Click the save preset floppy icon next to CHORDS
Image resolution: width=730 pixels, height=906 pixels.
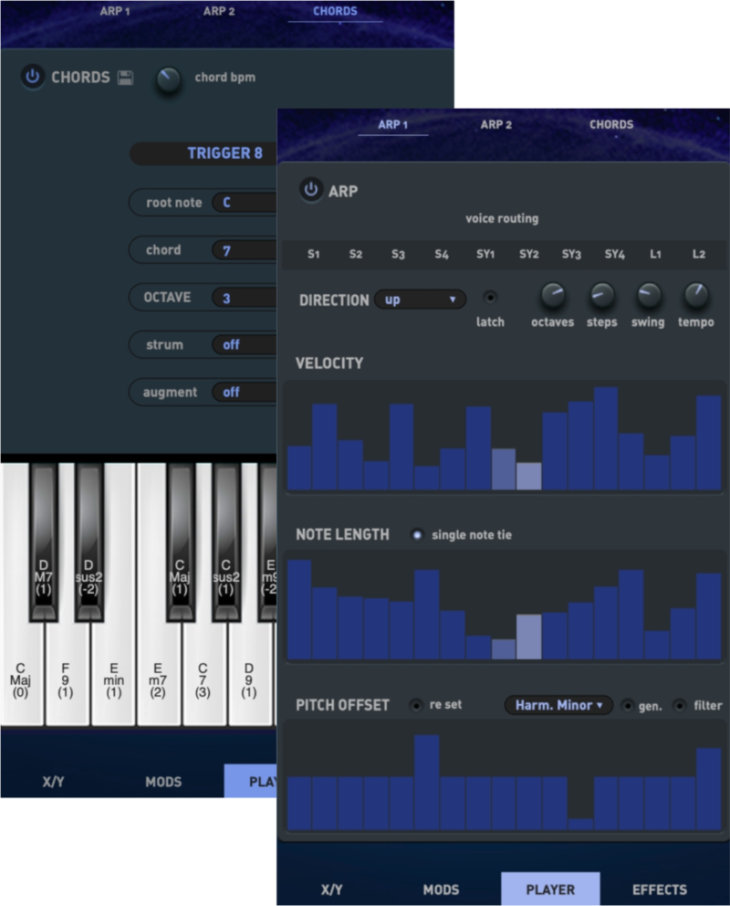click(x=125, y=78)
